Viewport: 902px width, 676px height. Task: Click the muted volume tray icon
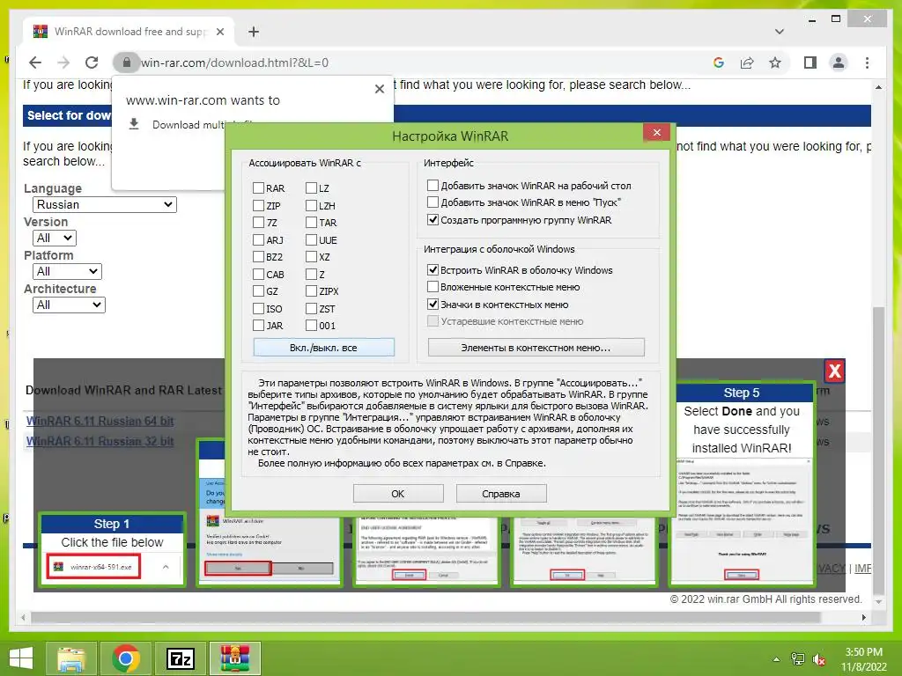(818, 659)
